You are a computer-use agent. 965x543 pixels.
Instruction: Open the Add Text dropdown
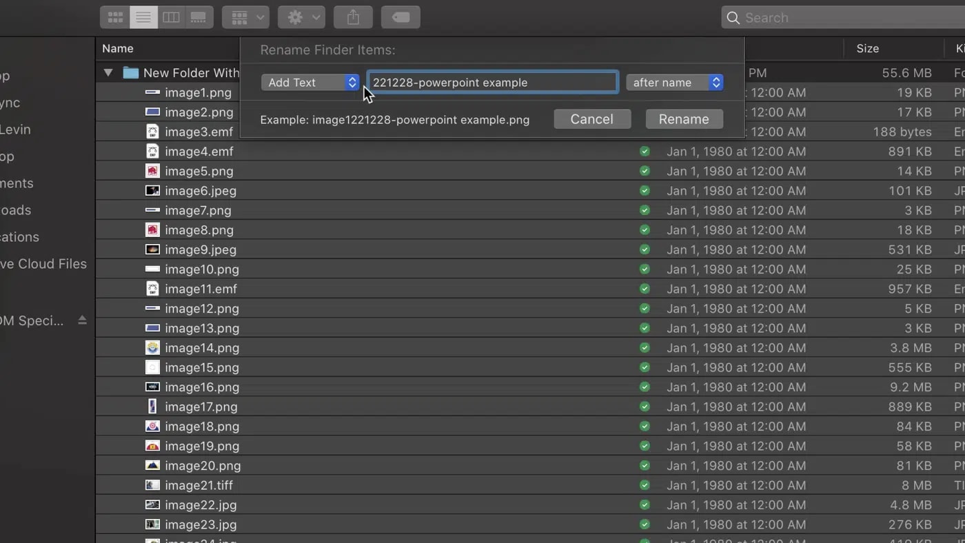tap(310, 82)
